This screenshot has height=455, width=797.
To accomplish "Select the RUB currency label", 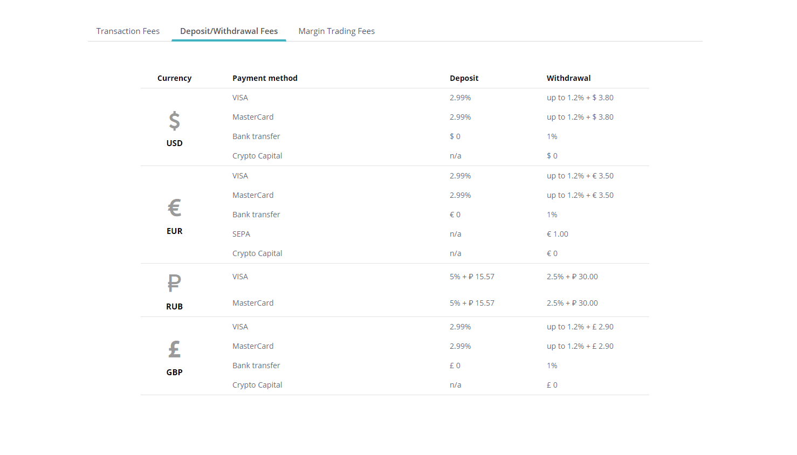I will pos(174,307).
